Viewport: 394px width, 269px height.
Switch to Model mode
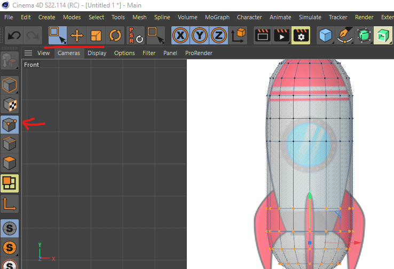pos(10,85)
